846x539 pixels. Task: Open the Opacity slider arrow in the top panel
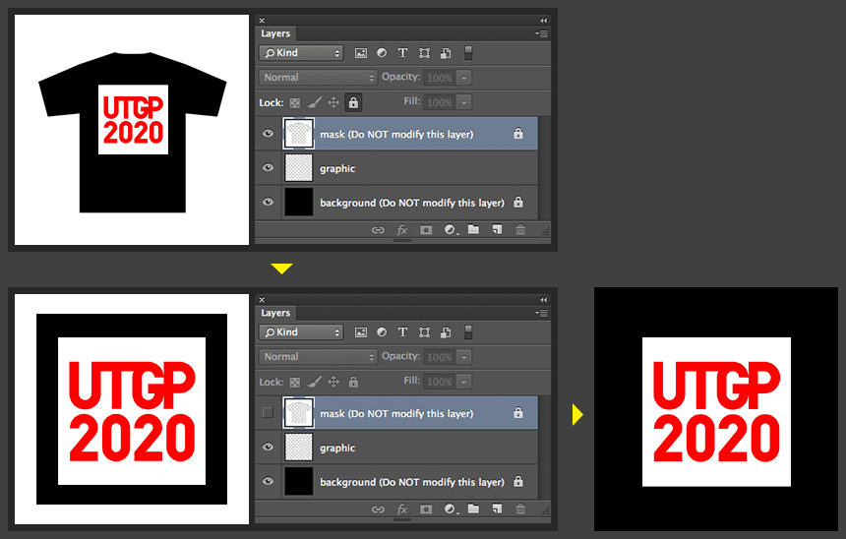tap(464, 78)
